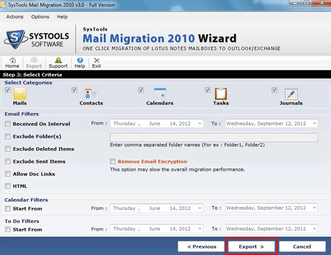Image resolution: width=331 pixels, height=255 pixels.
Task: Open the Actions menu
Action: (x=15, y=17)
